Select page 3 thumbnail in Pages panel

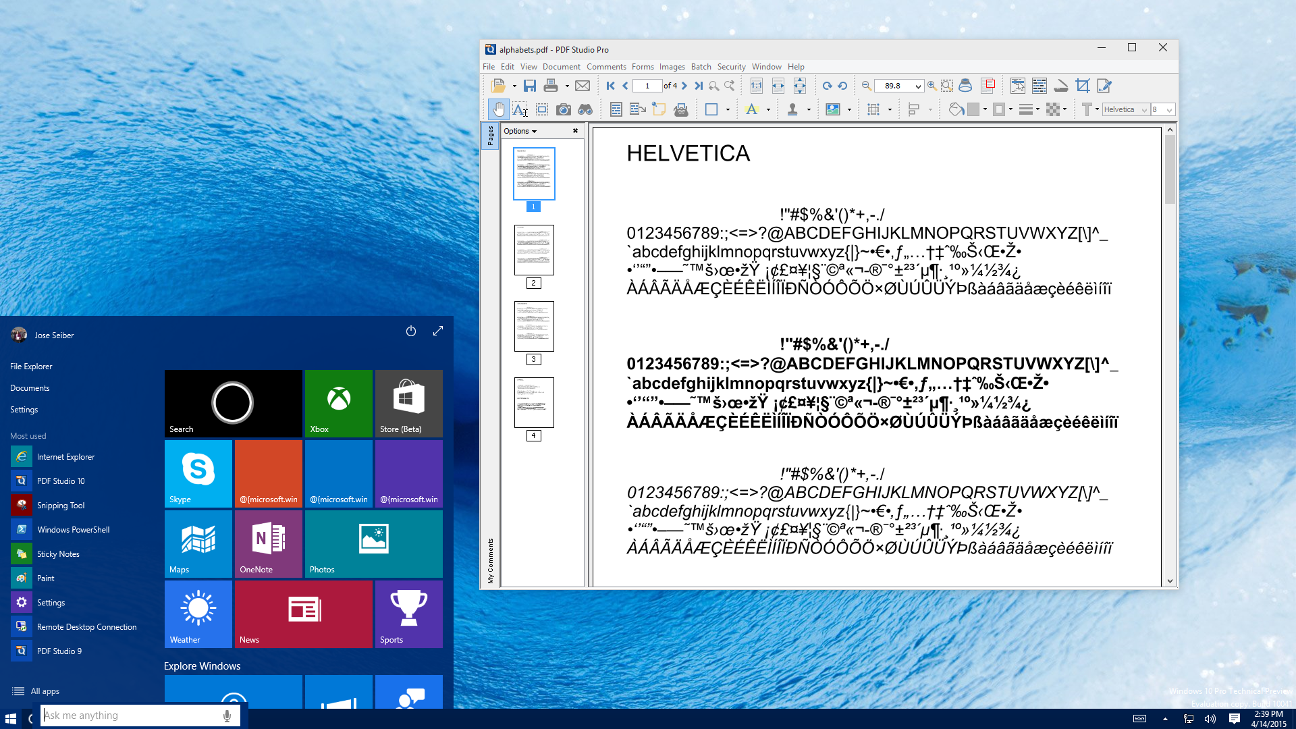[533, 325]
